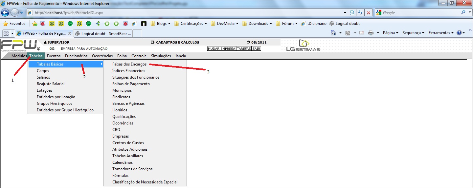
Task: Click the TAREFAS button
Action: tap(244, 48)
